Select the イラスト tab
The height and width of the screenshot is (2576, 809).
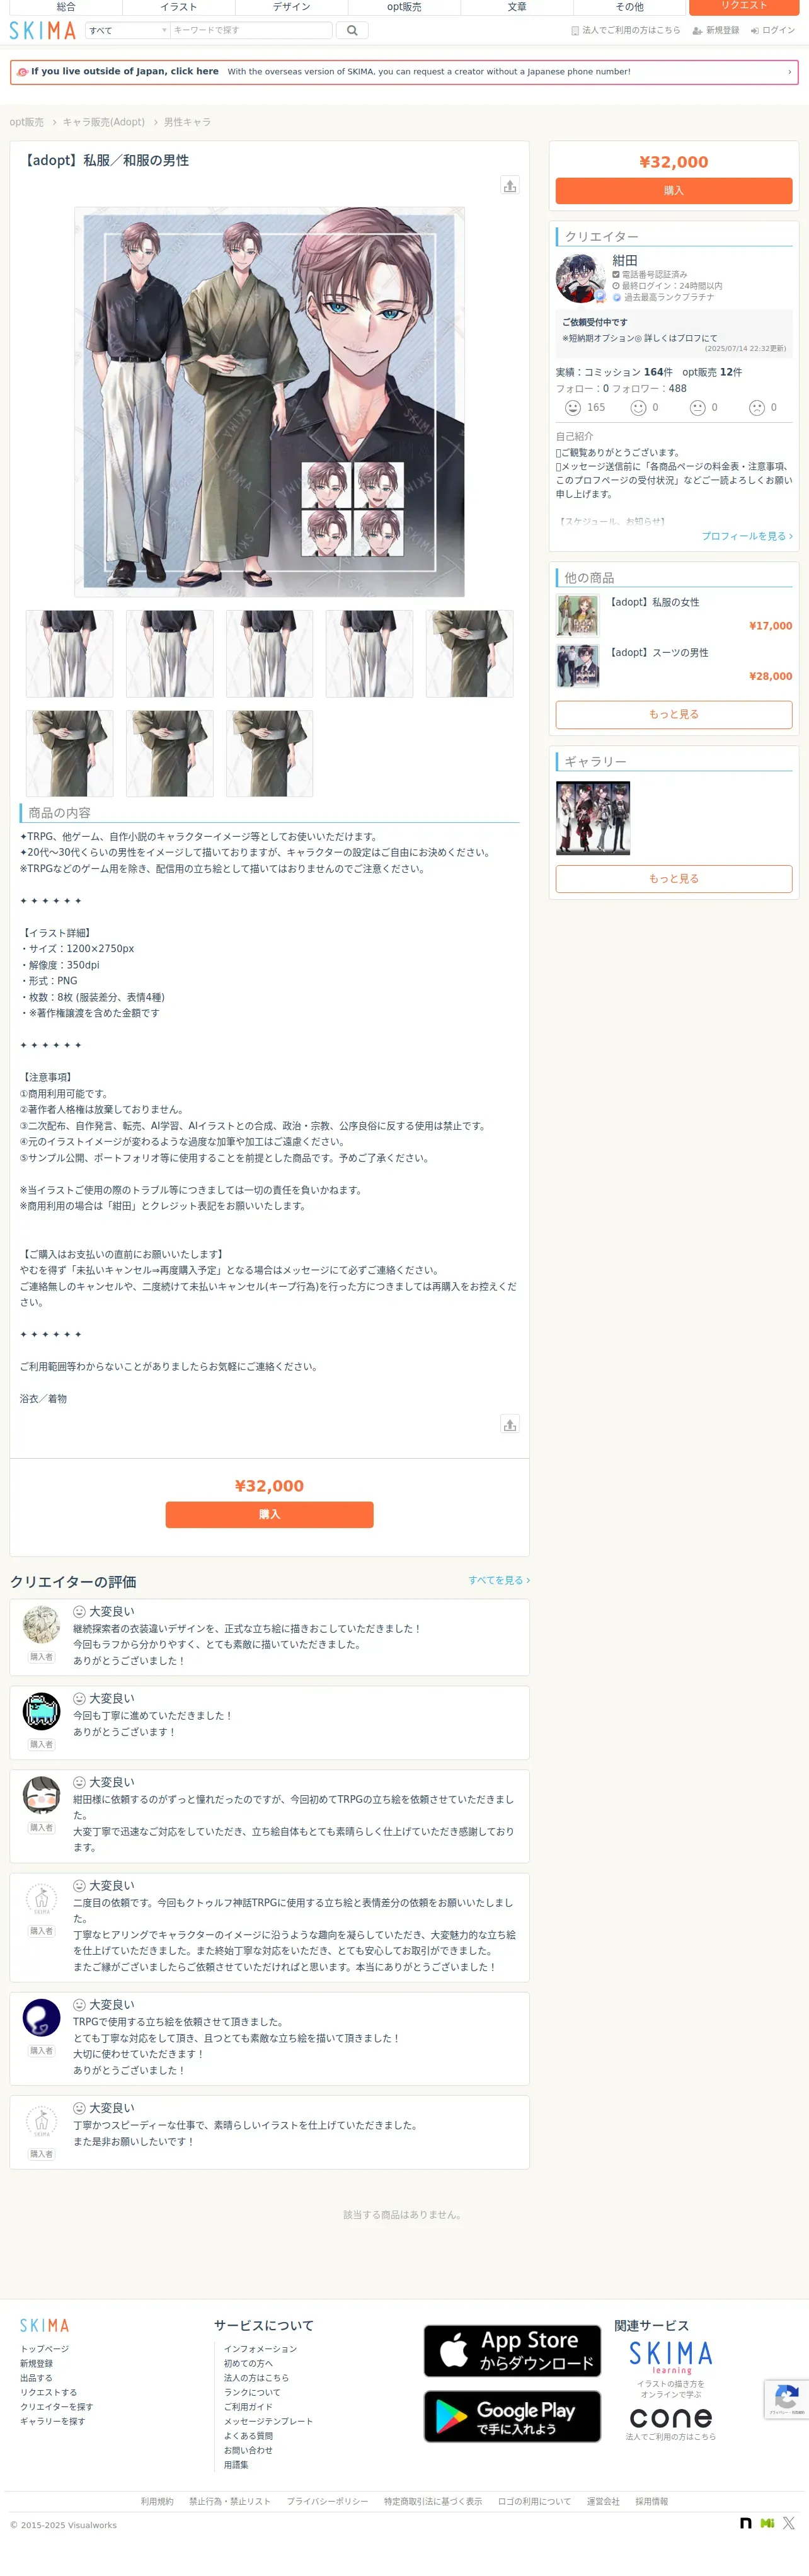coord(179,7)
